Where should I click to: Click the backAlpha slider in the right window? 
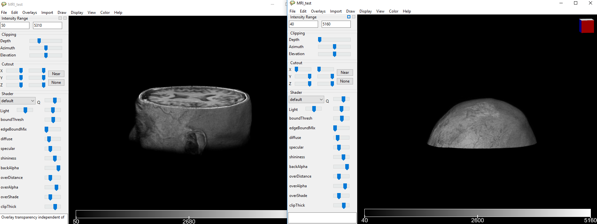pyautogui.click(x=341, y=167)
